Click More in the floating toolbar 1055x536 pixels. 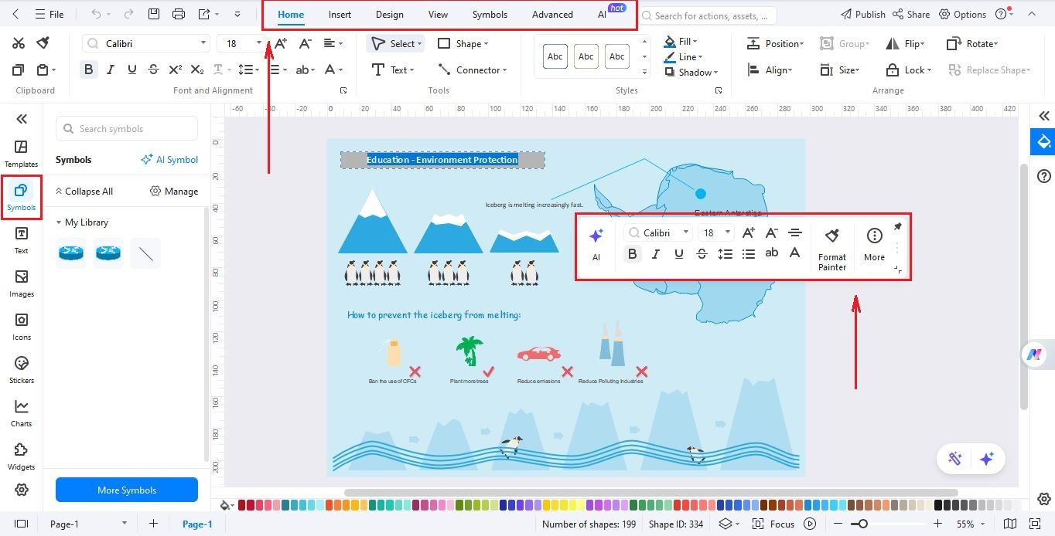[x=874, y=245]
